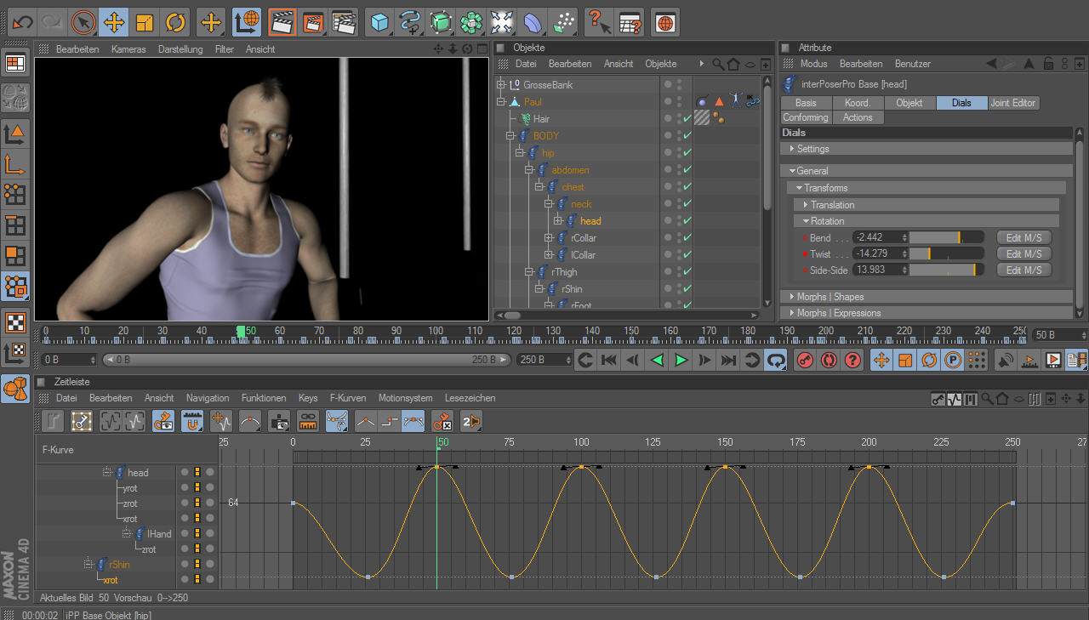This screenshot has height=620, width=1089.
Task: Switch to the Joint Editor tab
Action: click(1012, 103)
